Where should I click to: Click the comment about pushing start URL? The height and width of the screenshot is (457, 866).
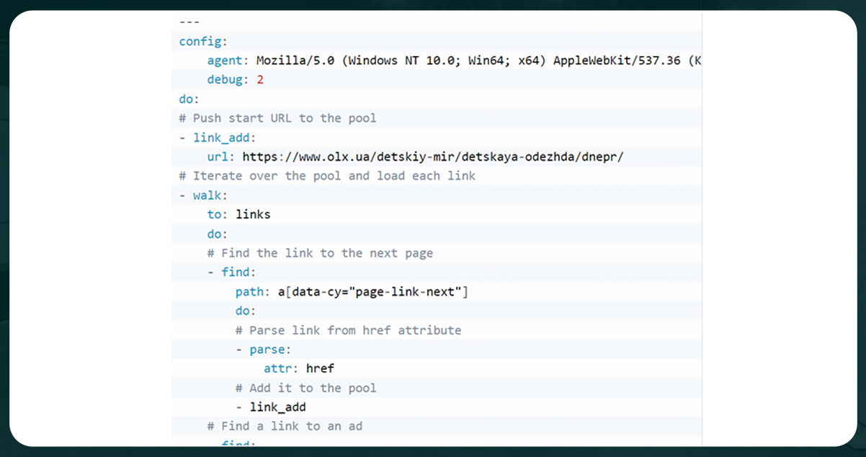pos(277,117)
